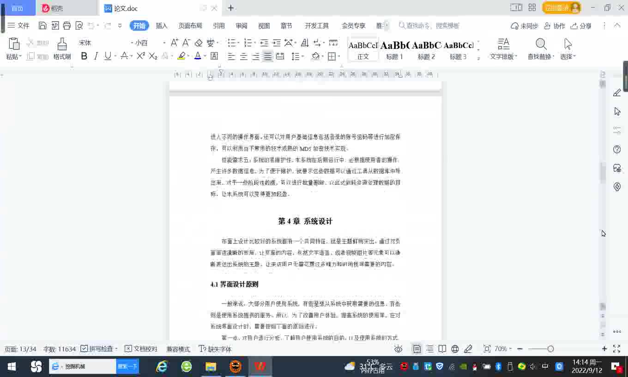This screenshot has width=628, height=377.
Task: Increase font size with A+ icon
Action: click(x=175, y=43)
